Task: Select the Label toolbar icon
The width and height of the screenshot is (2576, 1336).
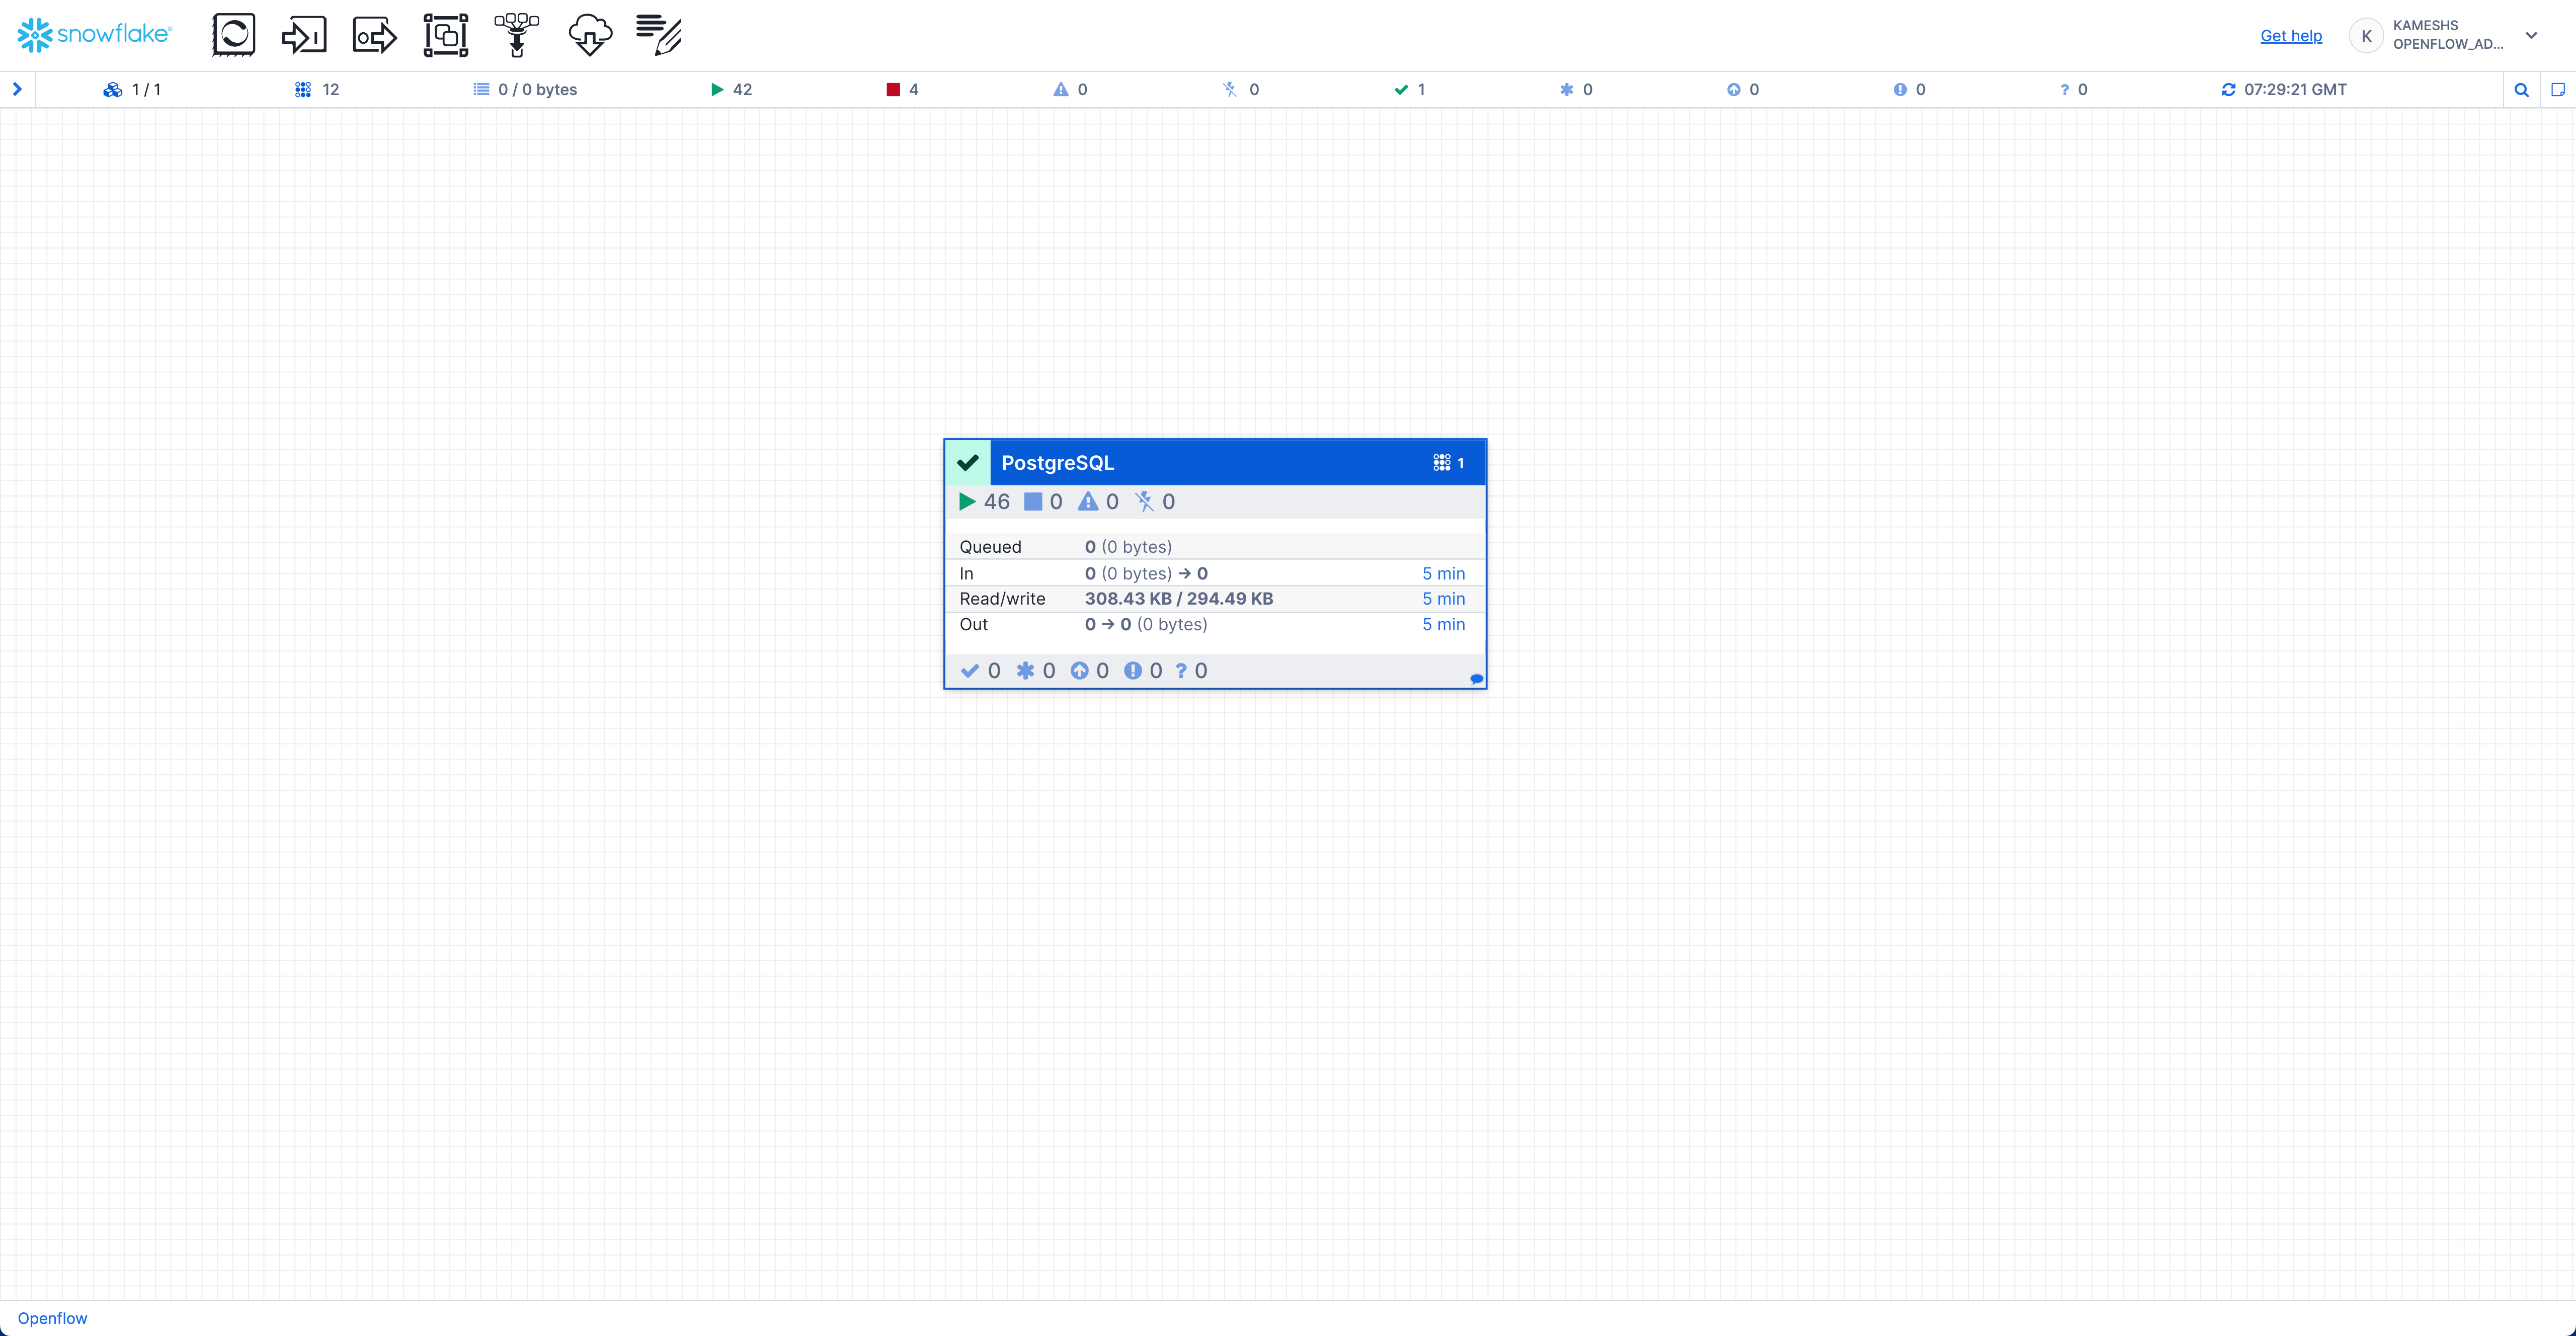Action: pos(659,35)
